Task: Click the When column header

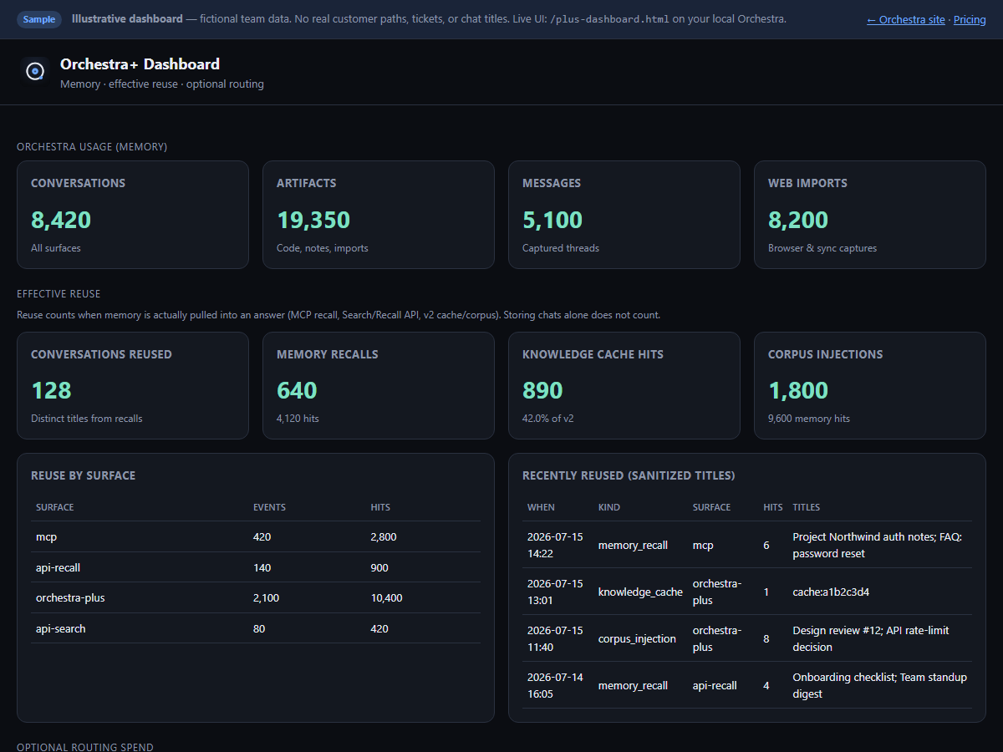Action: 541,507
